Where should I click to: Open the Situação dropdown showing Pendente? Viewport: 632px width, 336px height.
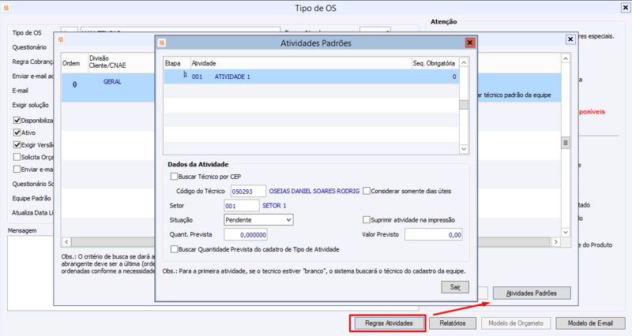[258, 220]
